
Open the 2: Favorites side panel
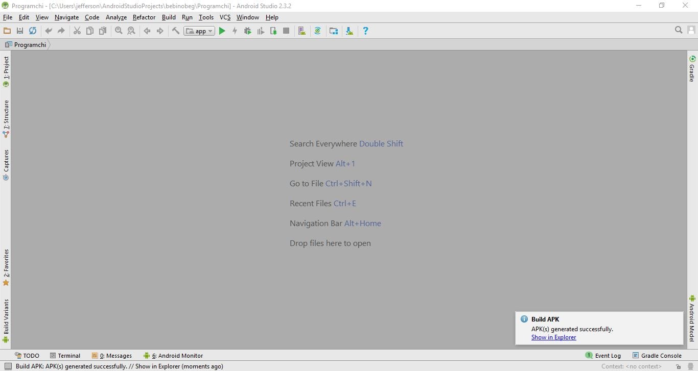click(x=6, y=267)
